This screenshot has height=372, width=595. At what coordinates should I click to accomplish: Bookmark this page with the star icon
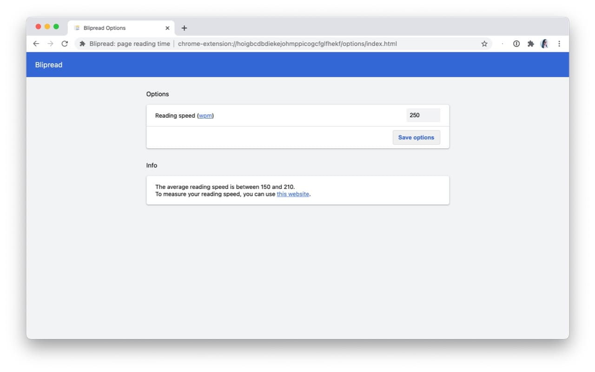[x=484, y=44]
